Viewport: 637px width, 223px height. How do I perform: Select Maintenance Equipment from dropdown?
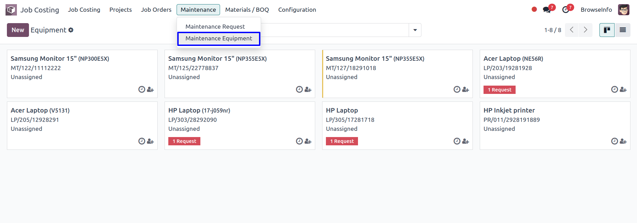[x=219, y=38]
